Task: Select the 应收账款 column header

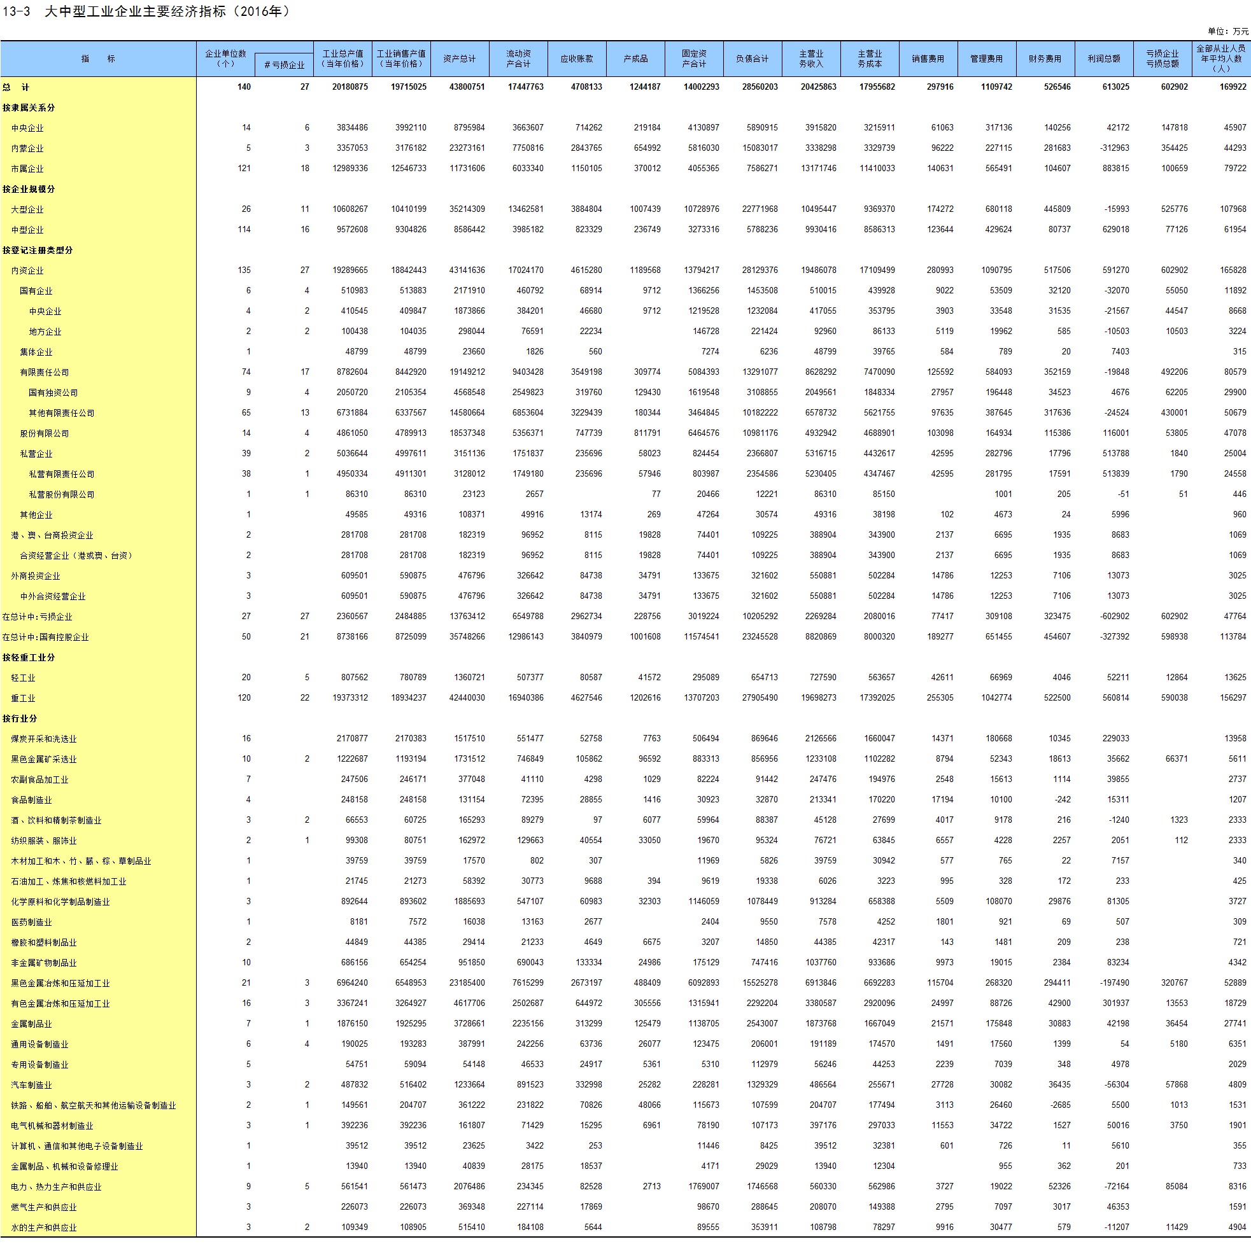Action: coord(577,59)
